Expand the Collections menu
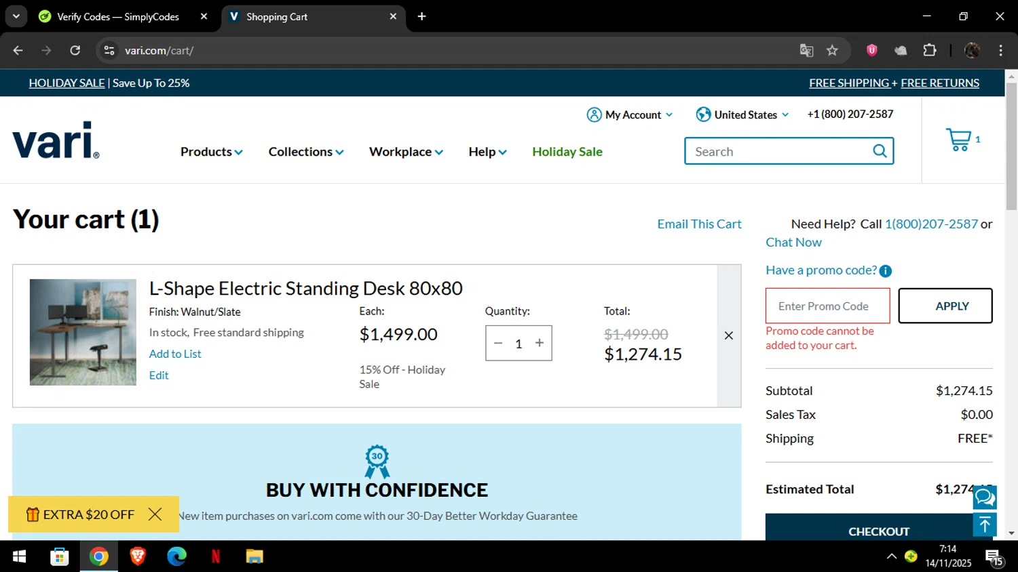This screenshot has width=1018, height=572. tap(306, 152)
